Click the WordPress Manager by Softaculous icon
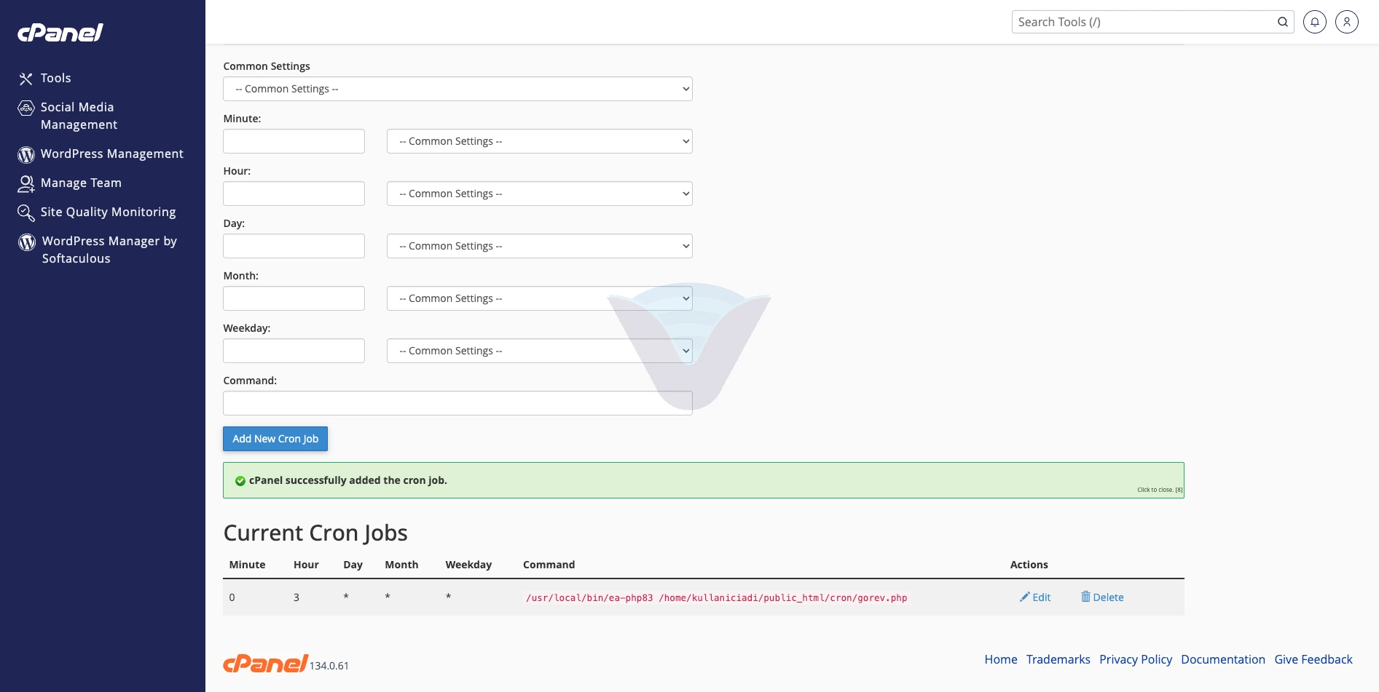This screenshot has height=692, width=1379. (x=27, y=242)
